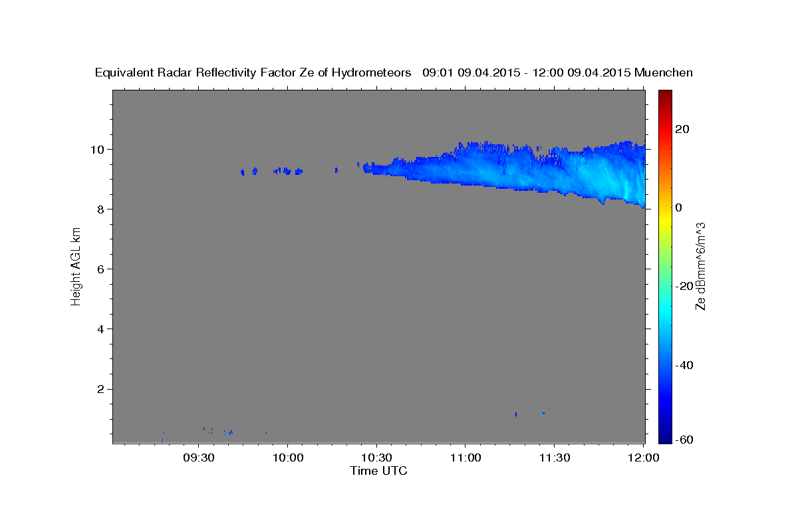Click the dark red top of the colorbar

pos(665,95)
